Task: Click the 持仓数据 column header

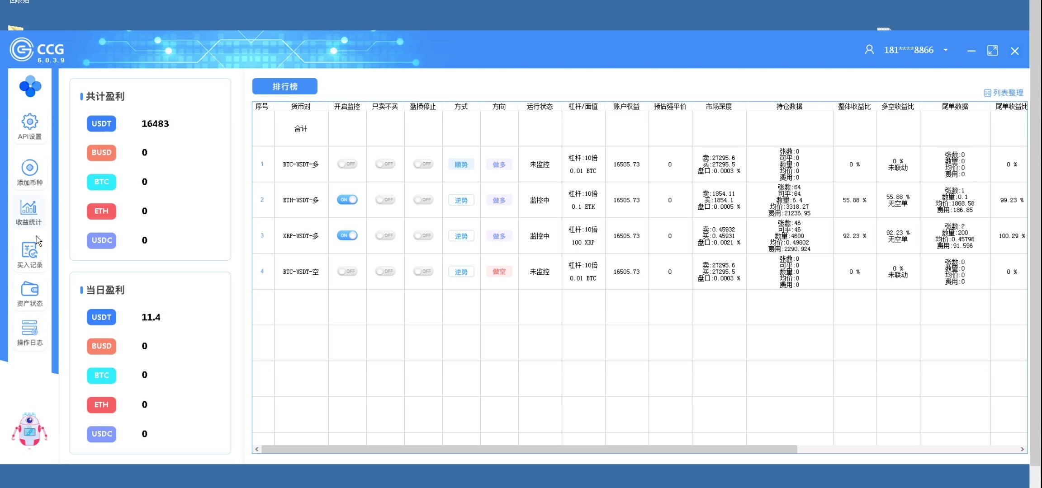Action: pos(789,107)
